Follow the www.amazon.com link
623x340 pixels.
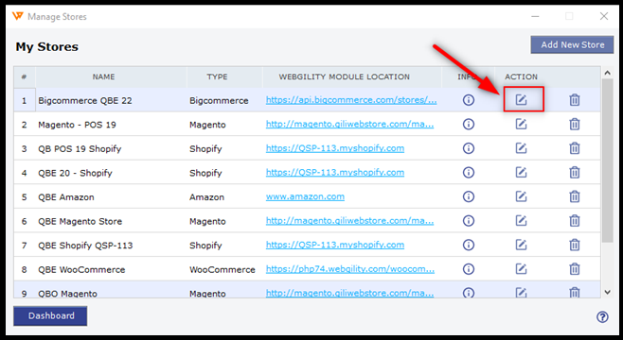(x=305, y=196)
